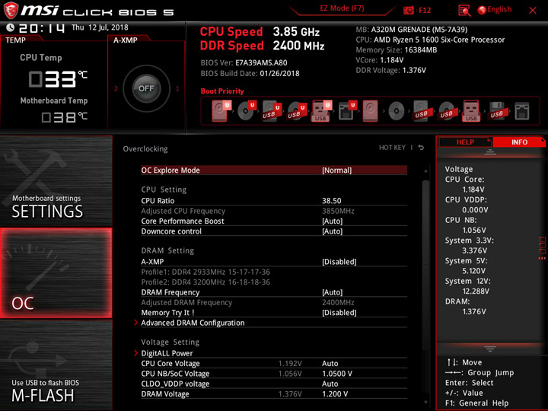Screen dimensions: 548x411
Task: Click the globe language icon
Action: (482, 10)
